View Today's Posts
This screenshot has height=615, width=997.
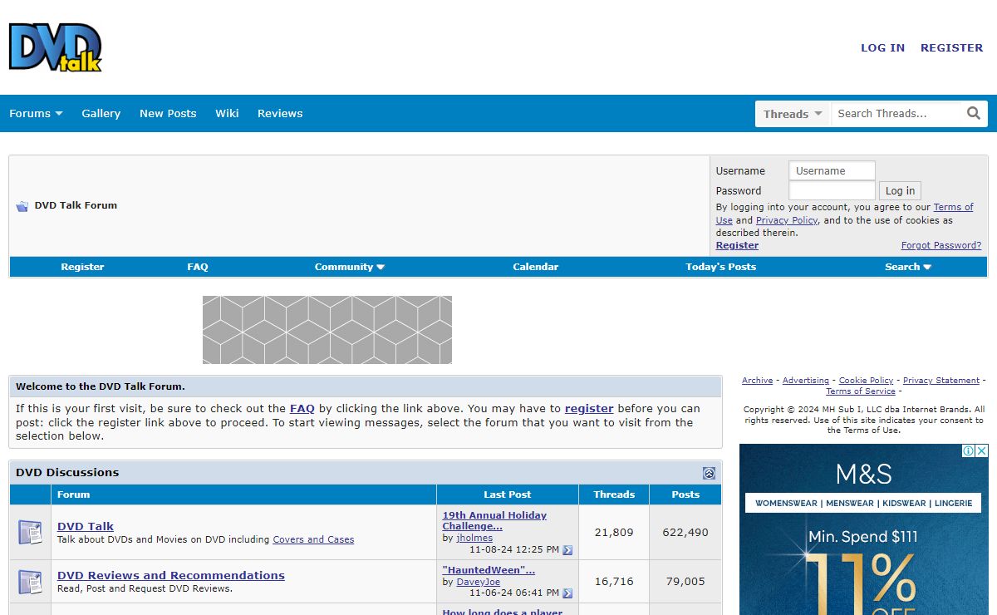coord(721,267)
